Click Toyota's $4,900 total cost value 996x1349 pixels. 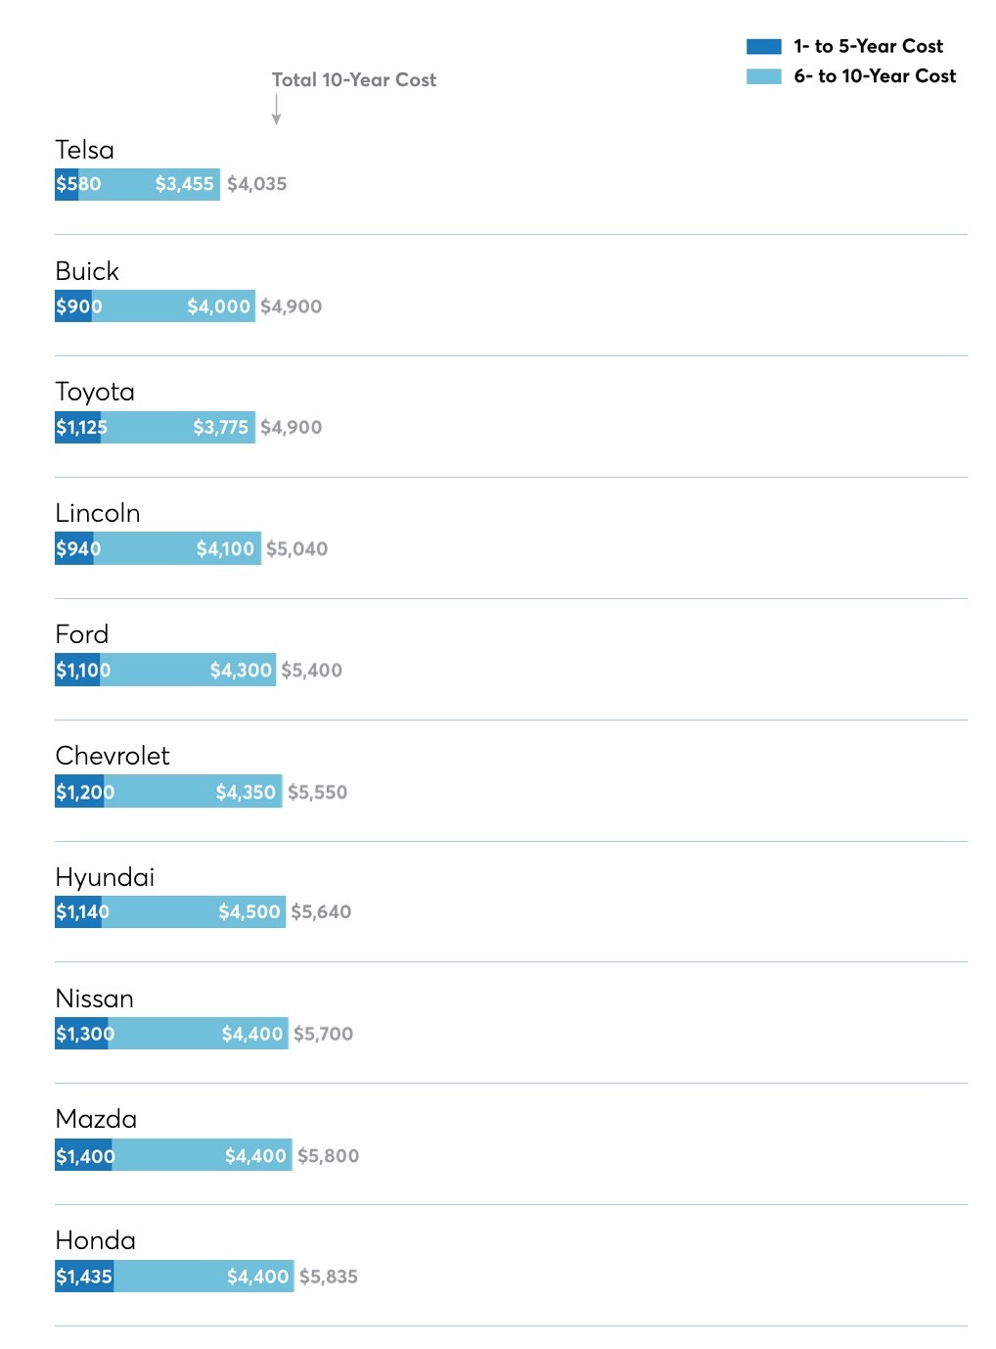[x=291, y=427]
